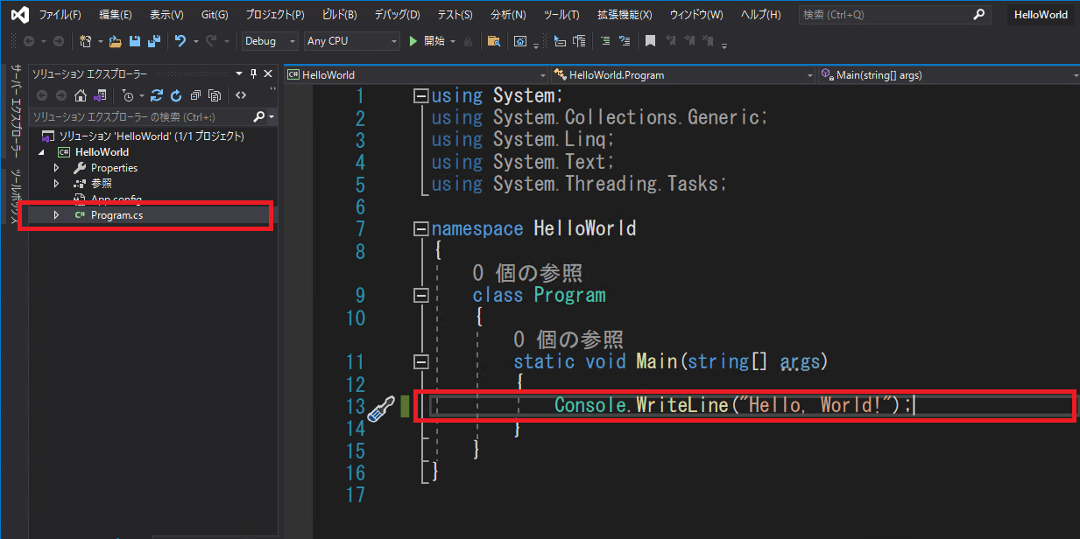Click the search magnifier in Solution Explorer

[x=259, y=116]
